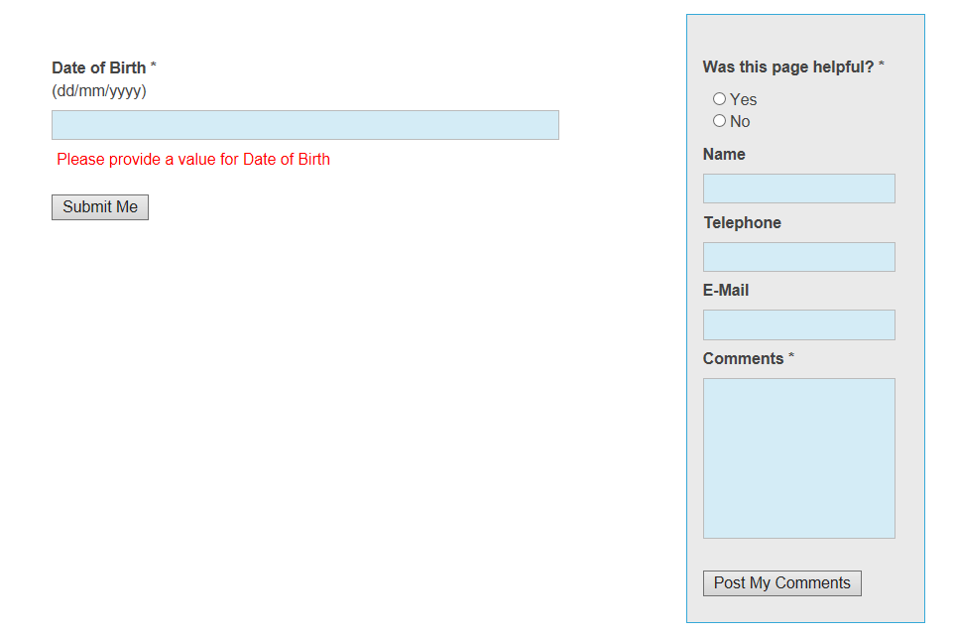Focus the Name text field
This screenshot has height=636, width=955.
[x=799, y=189]
